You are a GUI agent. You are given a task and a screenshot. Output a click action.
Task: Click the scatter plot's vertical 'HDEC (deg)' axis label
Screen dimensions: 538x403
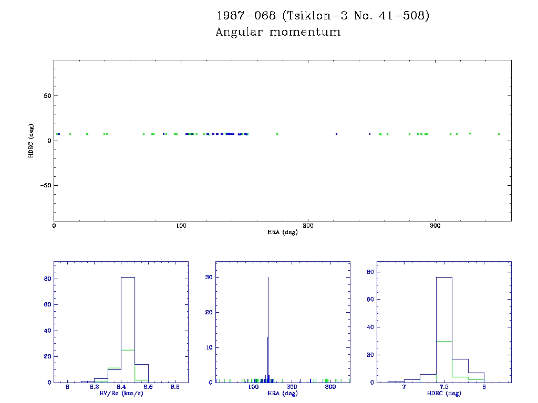(32, 141)
